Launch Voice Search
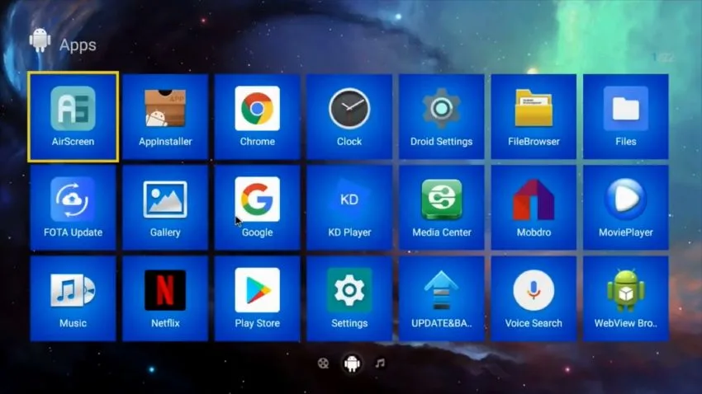Viewport: 702px width, 394px height. pos(534,299)
